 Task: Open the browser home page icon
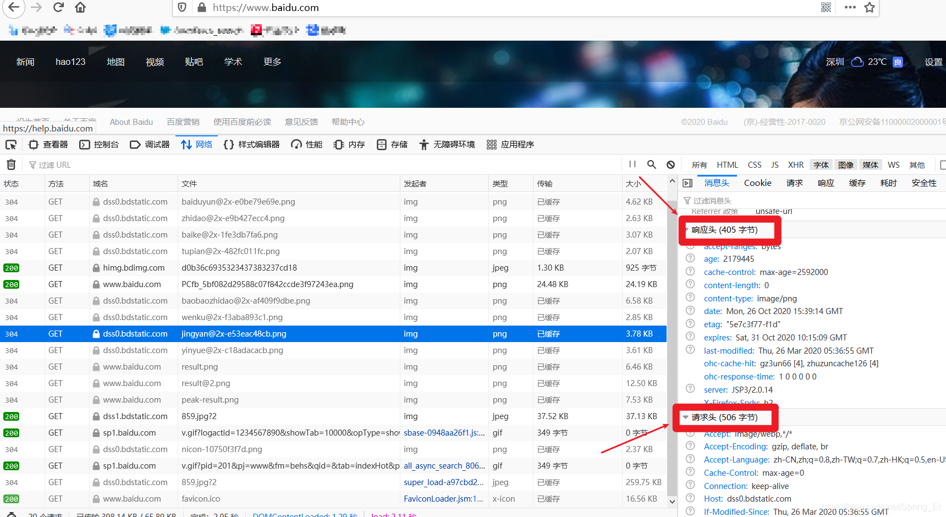click(80, 7)
